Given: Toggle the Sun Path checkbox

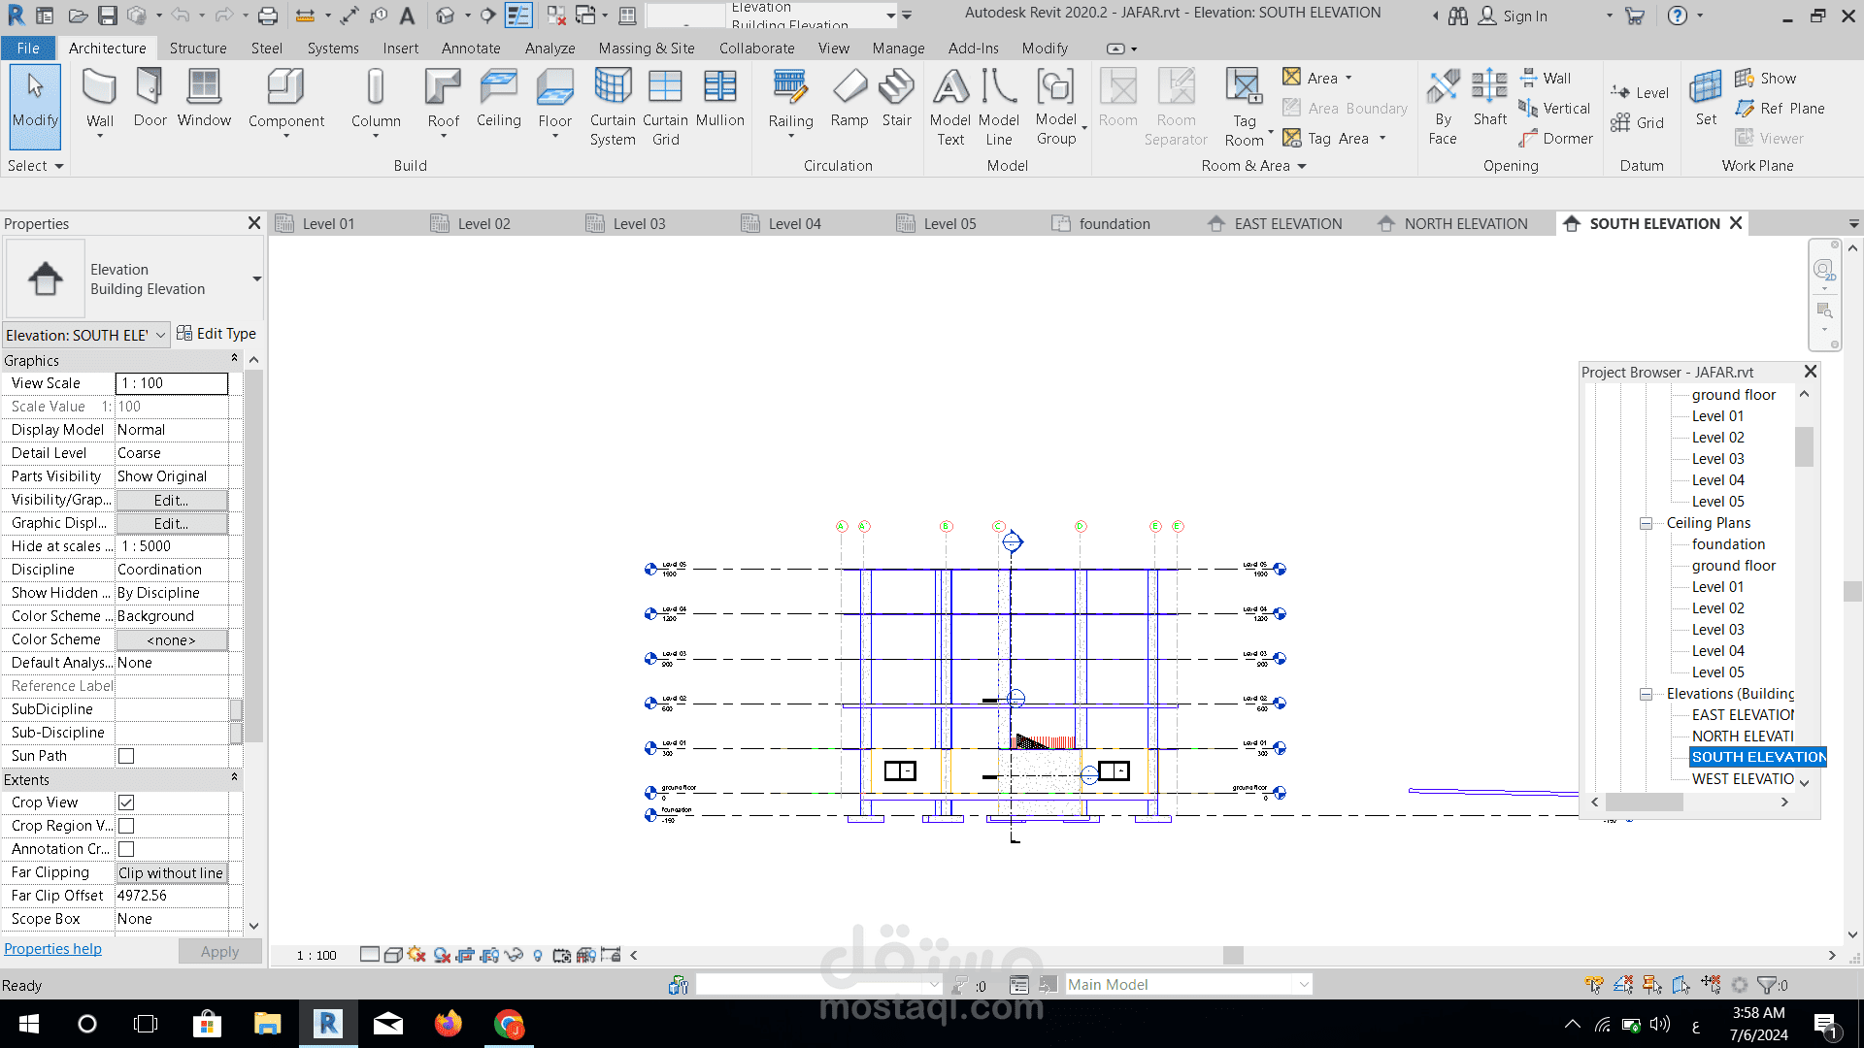Looking at the screenshot, I should click(126, 756).
